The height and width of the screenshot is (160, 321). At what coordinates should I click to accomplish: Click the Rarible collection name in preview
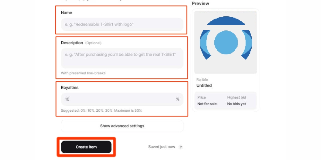(x=202, y=79)
